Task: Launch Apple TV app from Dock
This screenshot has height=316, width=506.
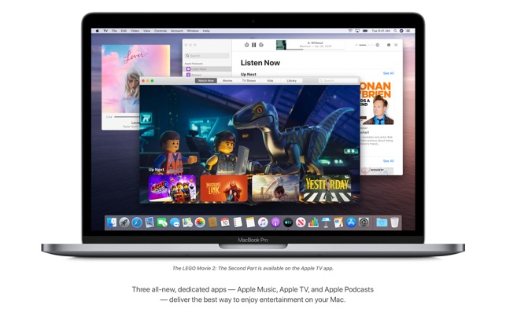Action: point(288,222)
